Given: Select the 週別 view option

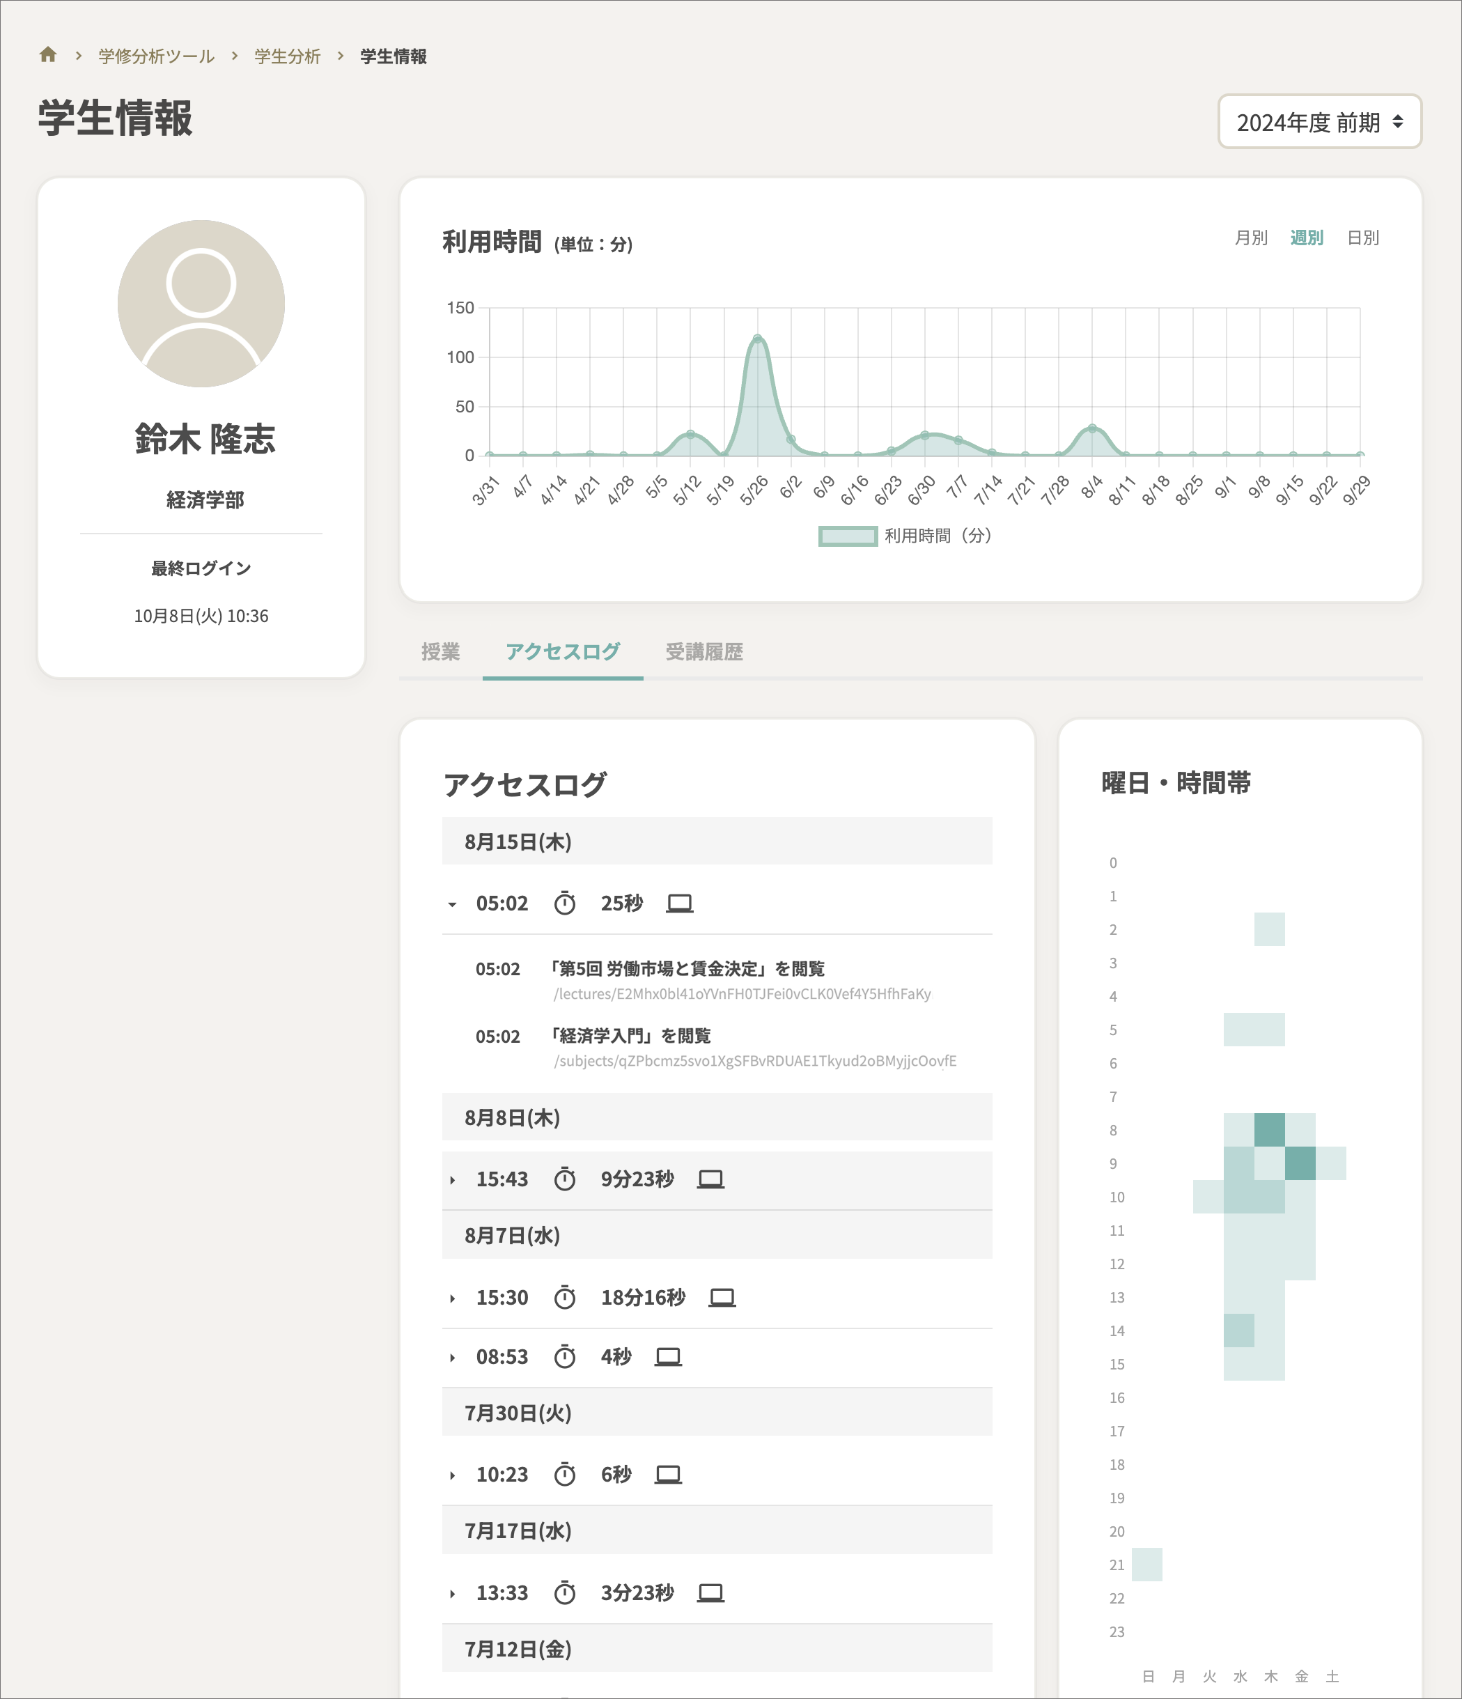Looking at the screenshot, I should (1307, 238).
